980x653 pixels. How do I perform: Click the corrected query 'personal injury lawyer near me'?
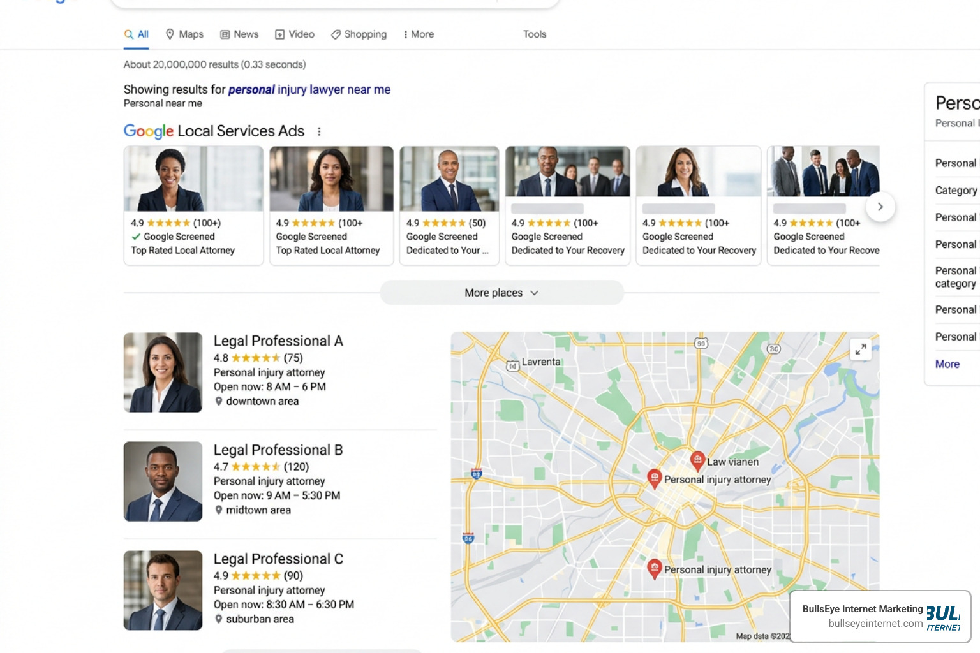(x=309, y=90)
